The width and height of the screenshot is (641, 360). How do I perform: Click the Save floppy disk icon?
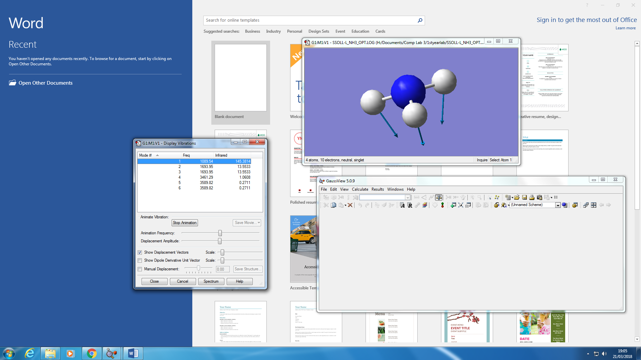pos(524,197)
